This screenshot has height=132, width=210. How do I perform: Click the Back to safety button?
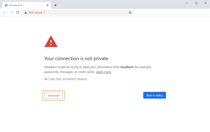(155, 95)
